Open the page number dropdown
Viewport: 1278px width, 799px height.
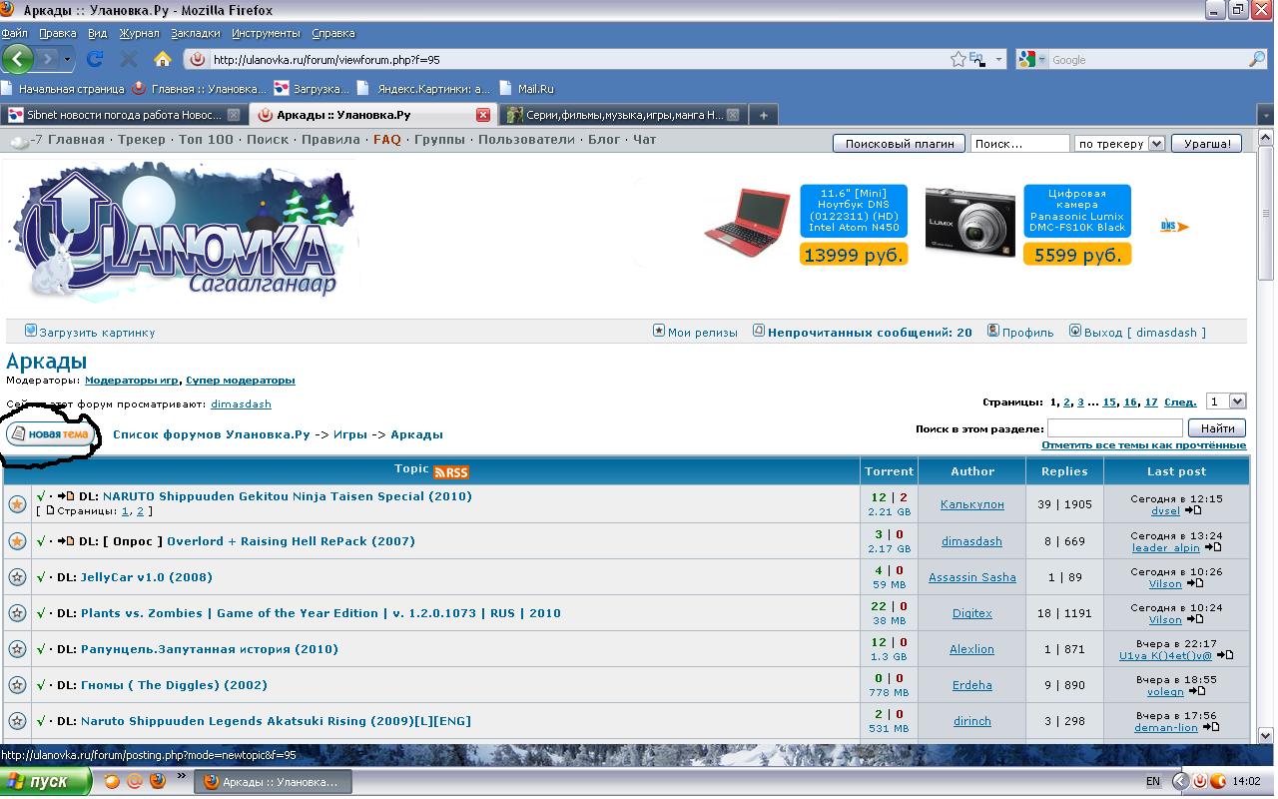1226,401
